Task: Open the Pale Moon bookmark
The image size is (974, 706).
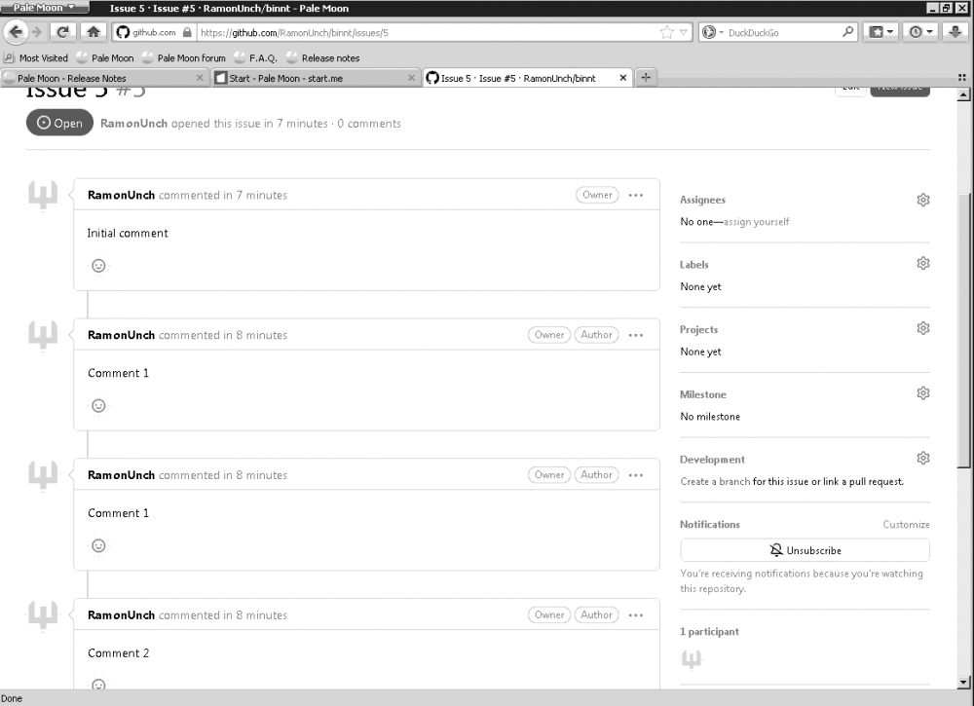Action: (x=105, y=57)
